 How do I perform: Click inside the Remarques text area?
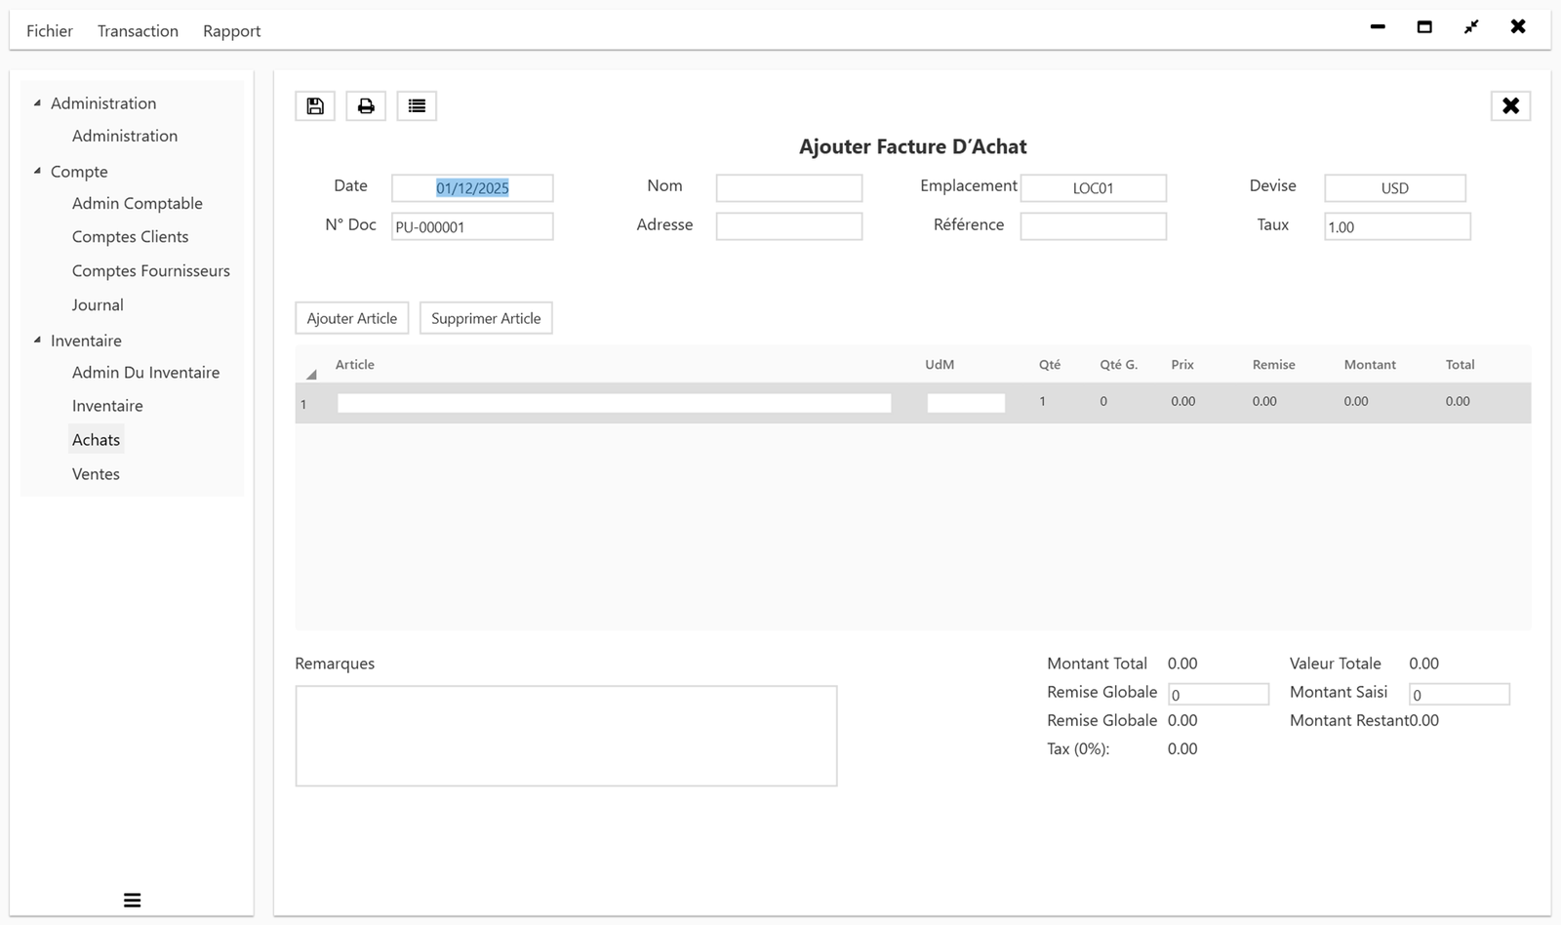point(566,735)
